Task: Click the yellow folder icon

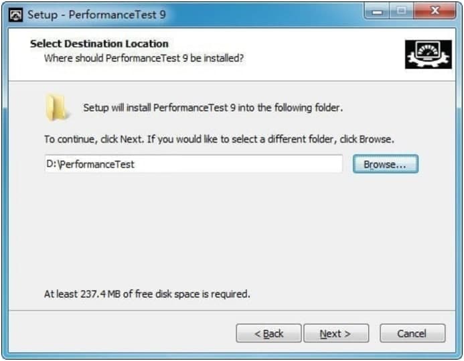Action: click(x=56, y=107)
